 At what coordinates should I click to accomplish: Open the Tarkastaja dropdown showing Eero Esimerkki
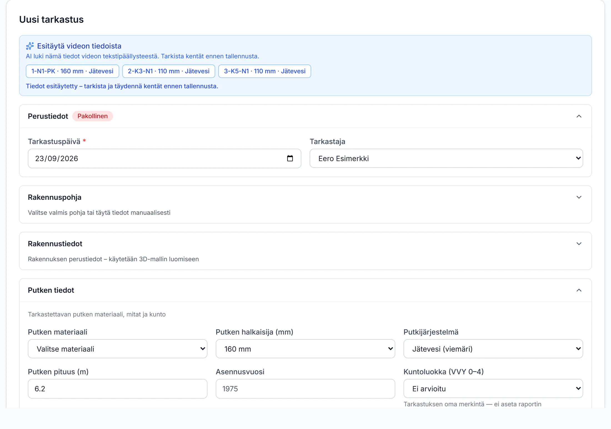coord(446,158)
